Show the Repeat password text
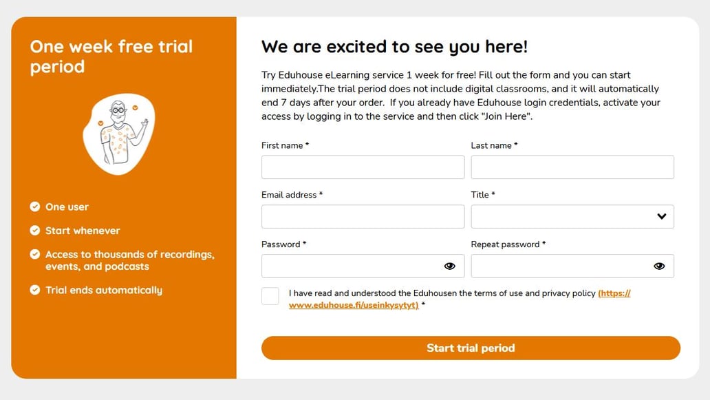Viewport: 710px width, 400px height. [658, 266]
